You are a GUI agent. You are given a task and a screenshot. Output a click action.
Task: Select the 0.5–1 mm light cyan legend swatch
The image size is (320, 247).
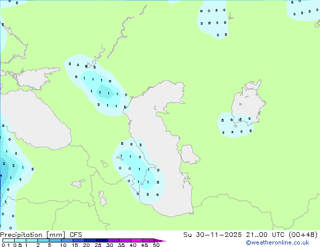(20, 240)
